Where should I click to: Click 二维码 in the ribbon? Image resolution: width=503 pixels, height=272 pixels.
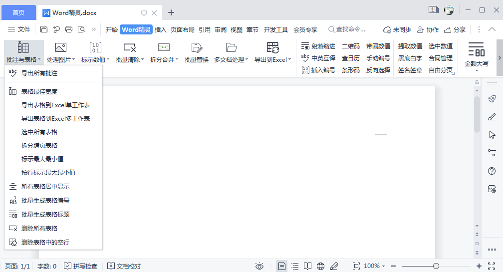click(x=351, y=46)
